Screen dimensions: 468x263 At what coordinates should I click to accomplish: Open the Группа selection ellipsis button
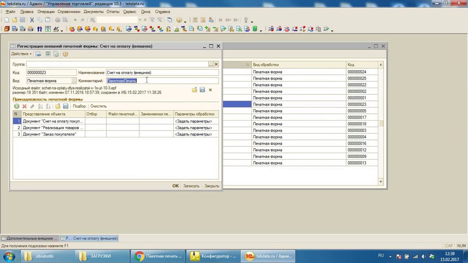211,64
